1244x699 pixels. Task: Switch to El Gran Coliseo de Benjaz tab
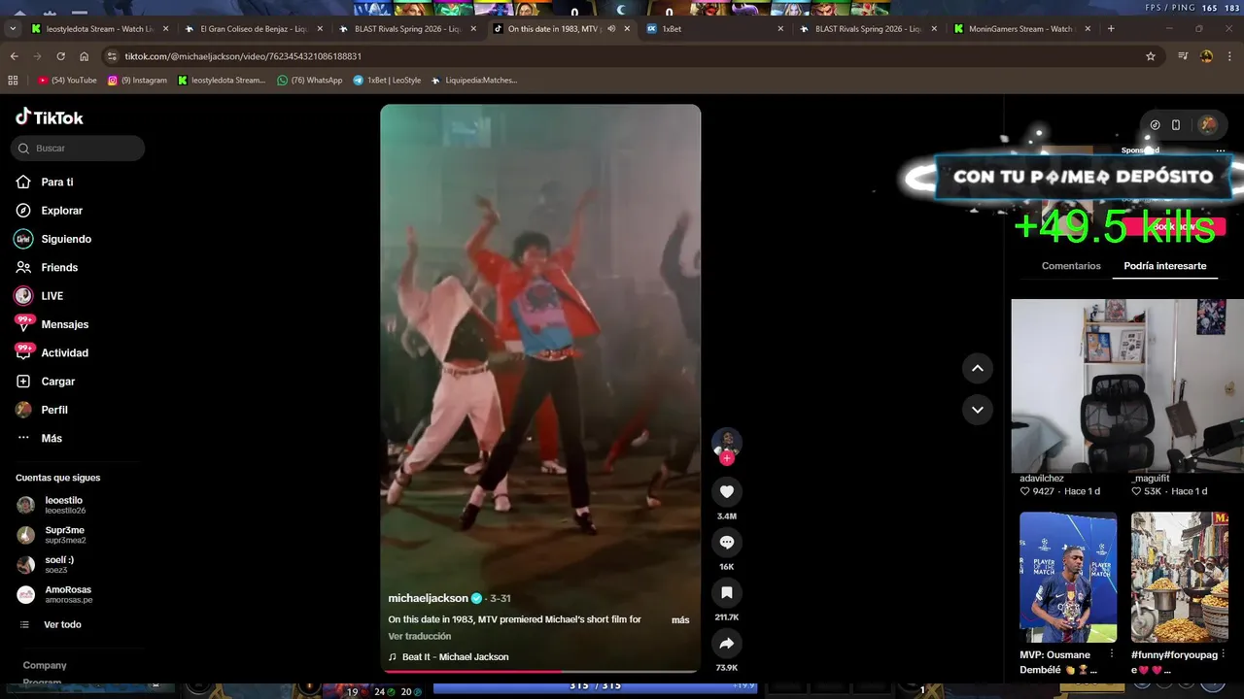coord(253,29)
